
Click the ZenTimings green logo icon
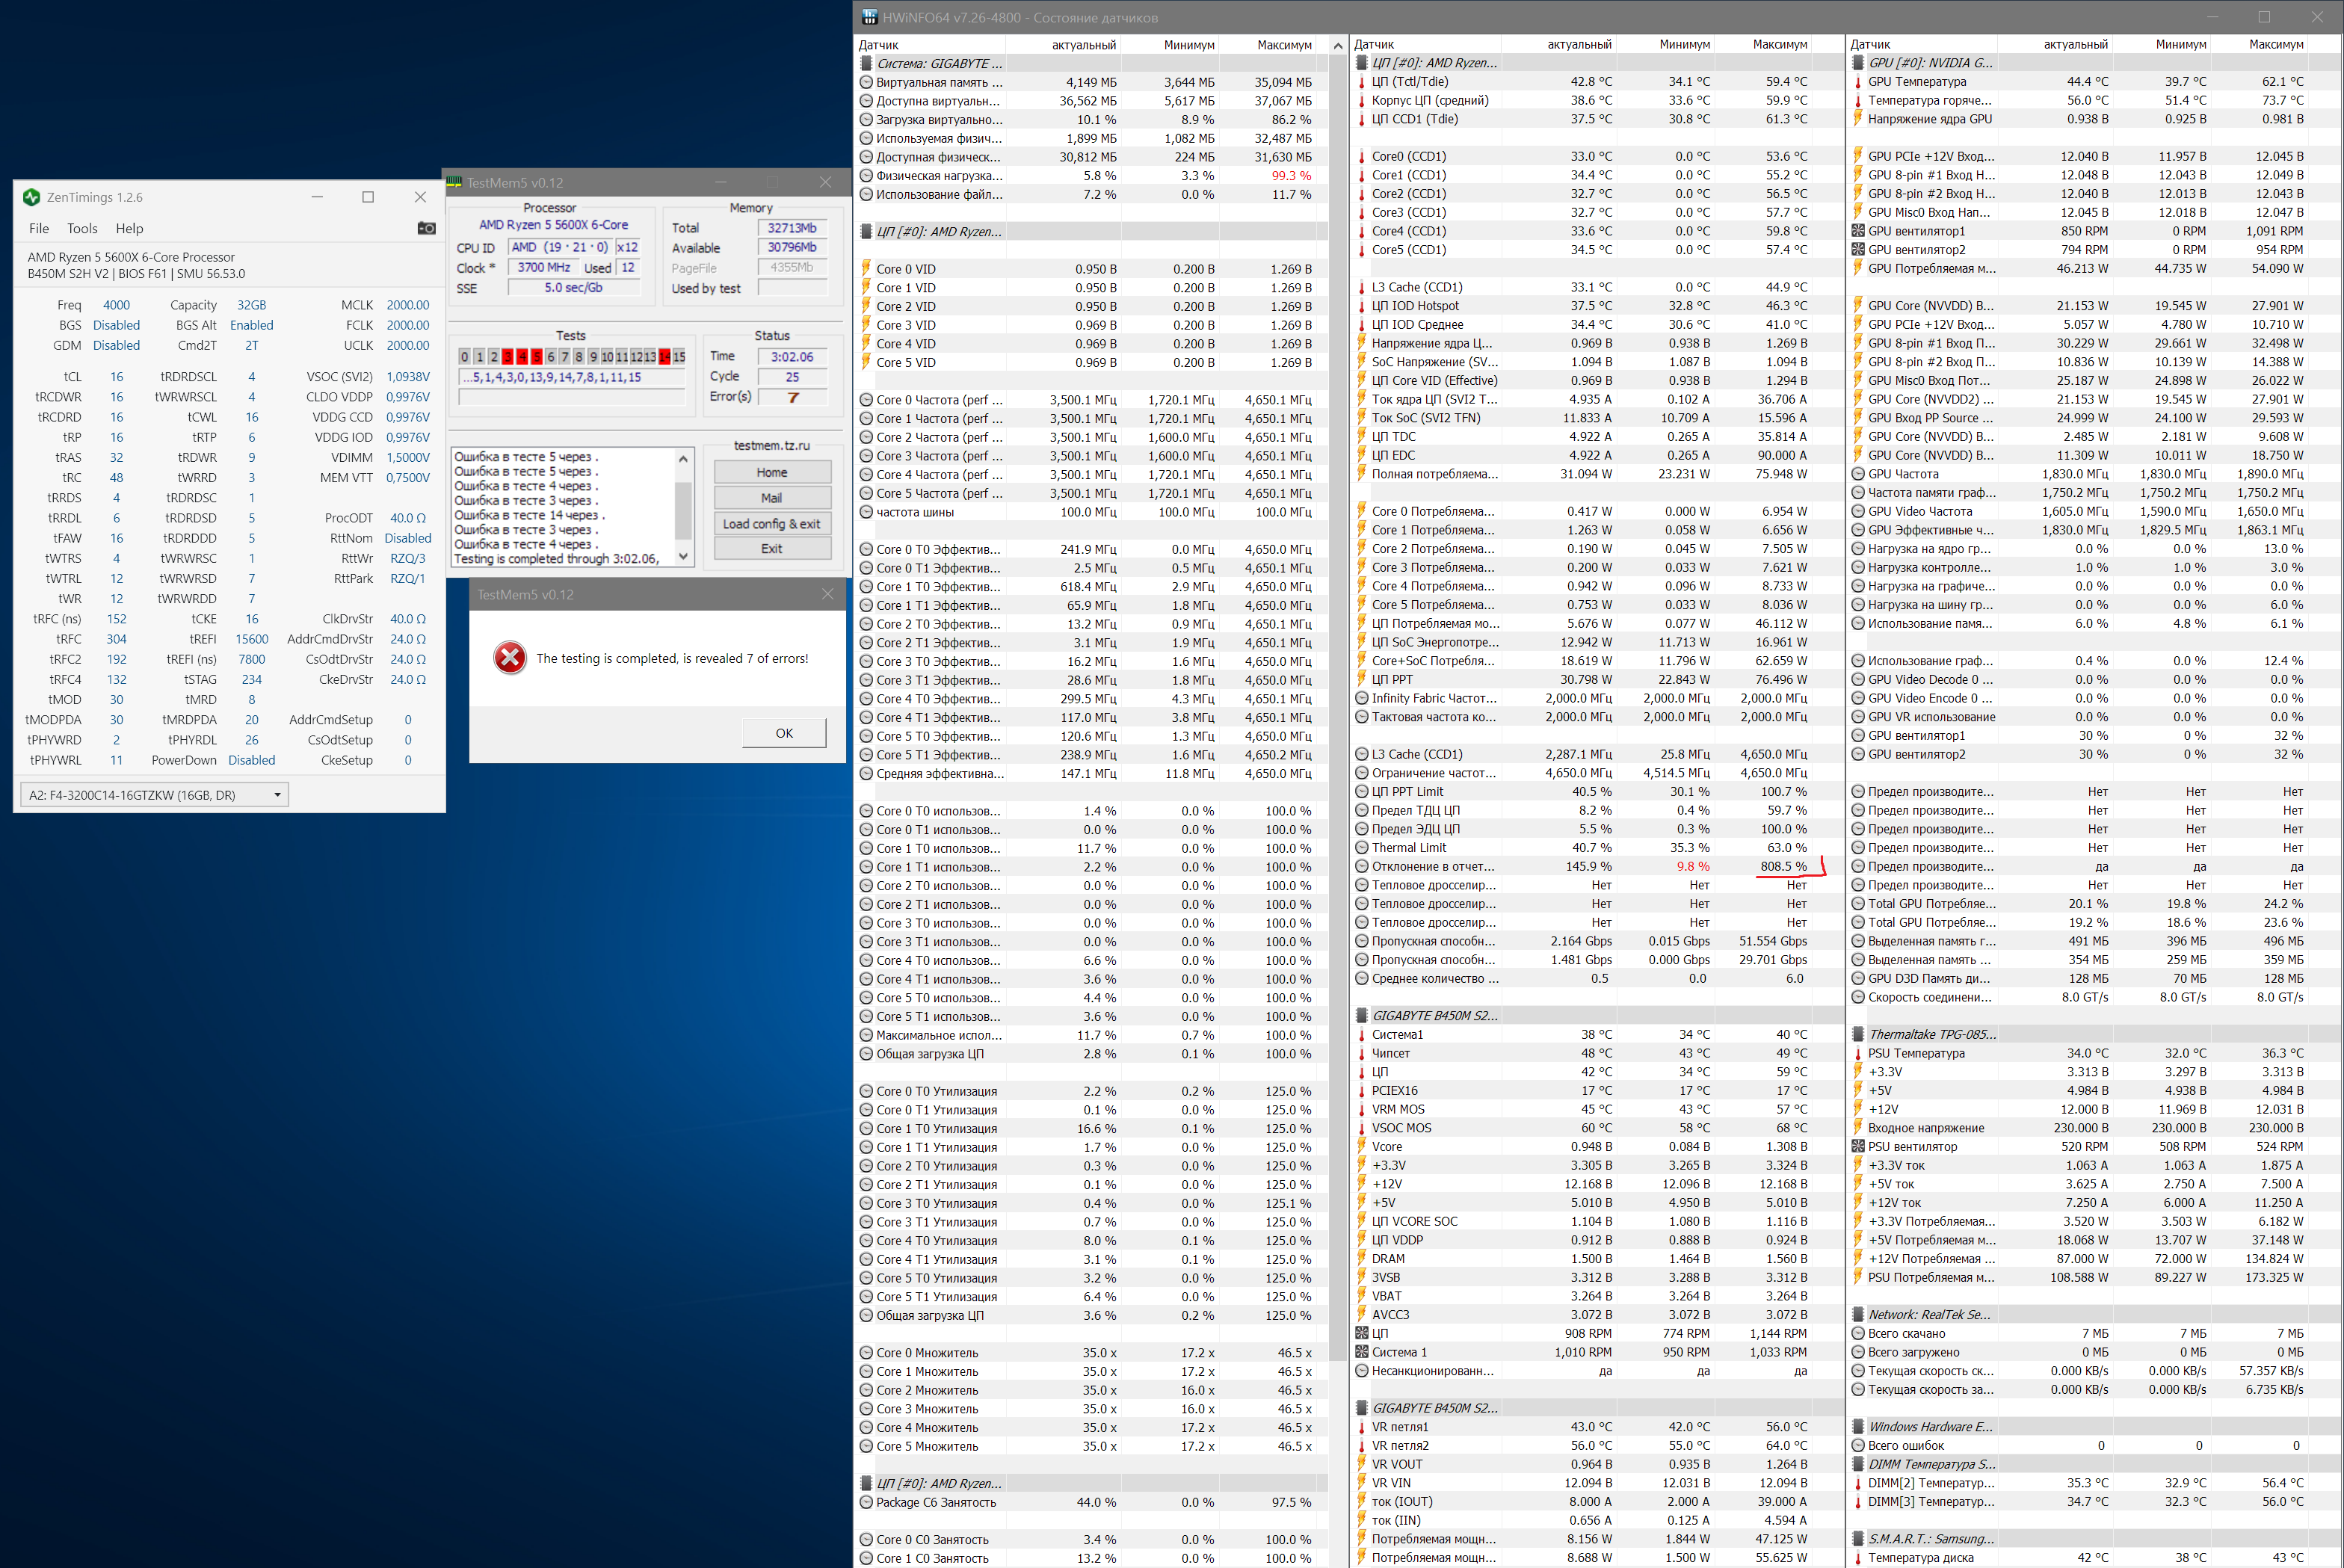[31, 197]
